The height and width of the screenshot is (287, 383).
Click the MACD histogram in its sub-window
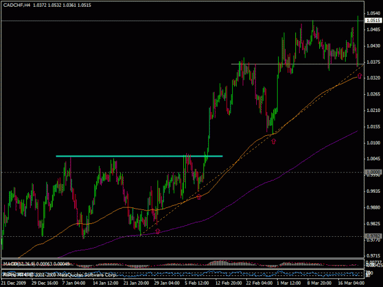(x=220, y=263)
